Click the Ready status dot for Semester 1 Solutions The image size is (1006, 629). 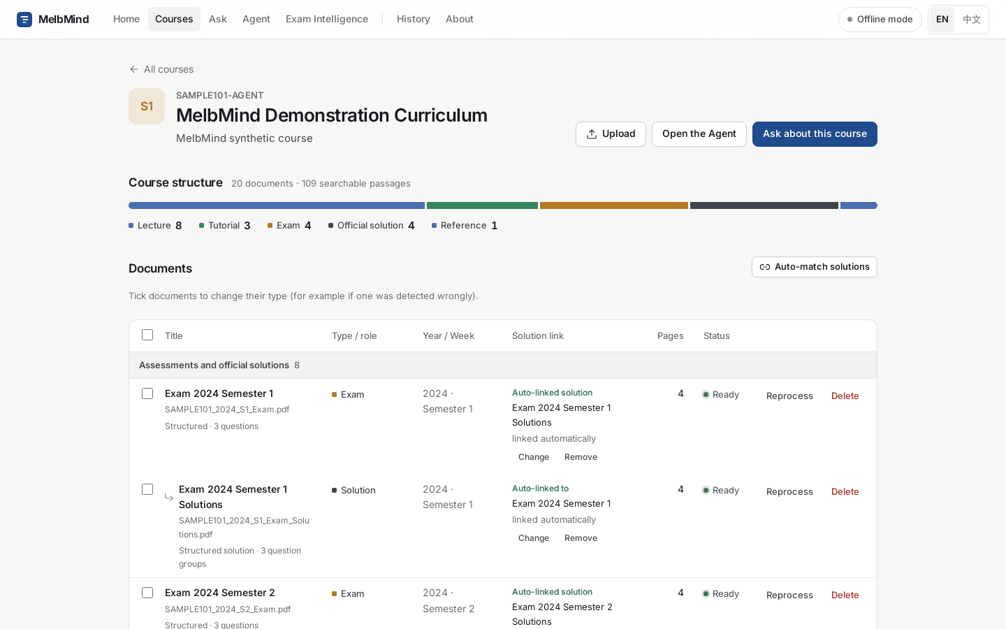point(706,491)
